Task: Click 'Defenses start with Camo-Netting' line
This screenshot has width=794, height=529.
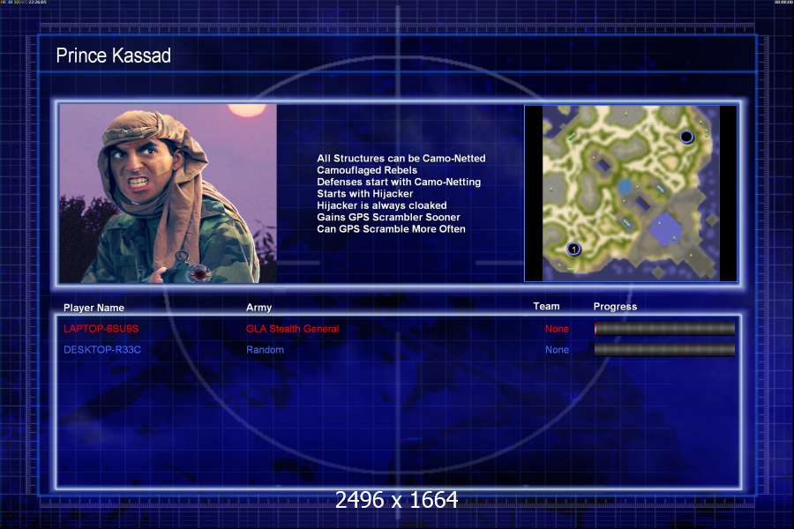Action: (399, 182)
